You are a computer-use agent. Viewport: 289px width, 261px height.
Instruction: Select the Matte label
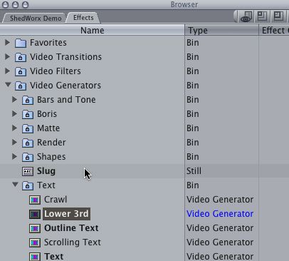(48, 128)
